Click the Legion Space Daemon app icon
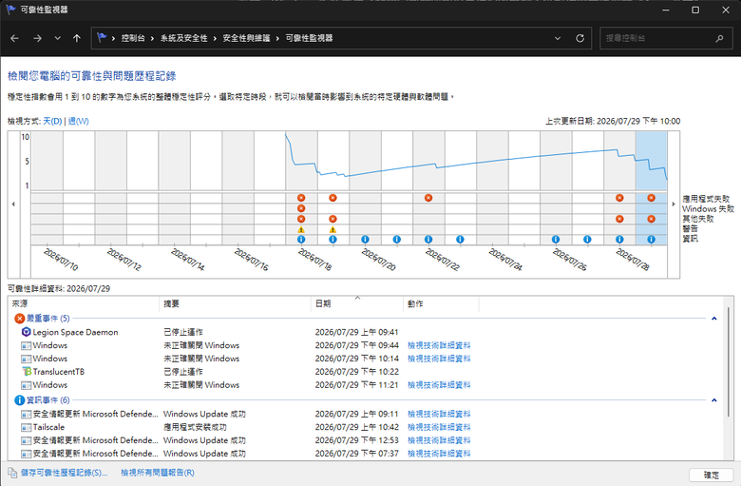Screen dimensions: 741x486 coord(26,332)
